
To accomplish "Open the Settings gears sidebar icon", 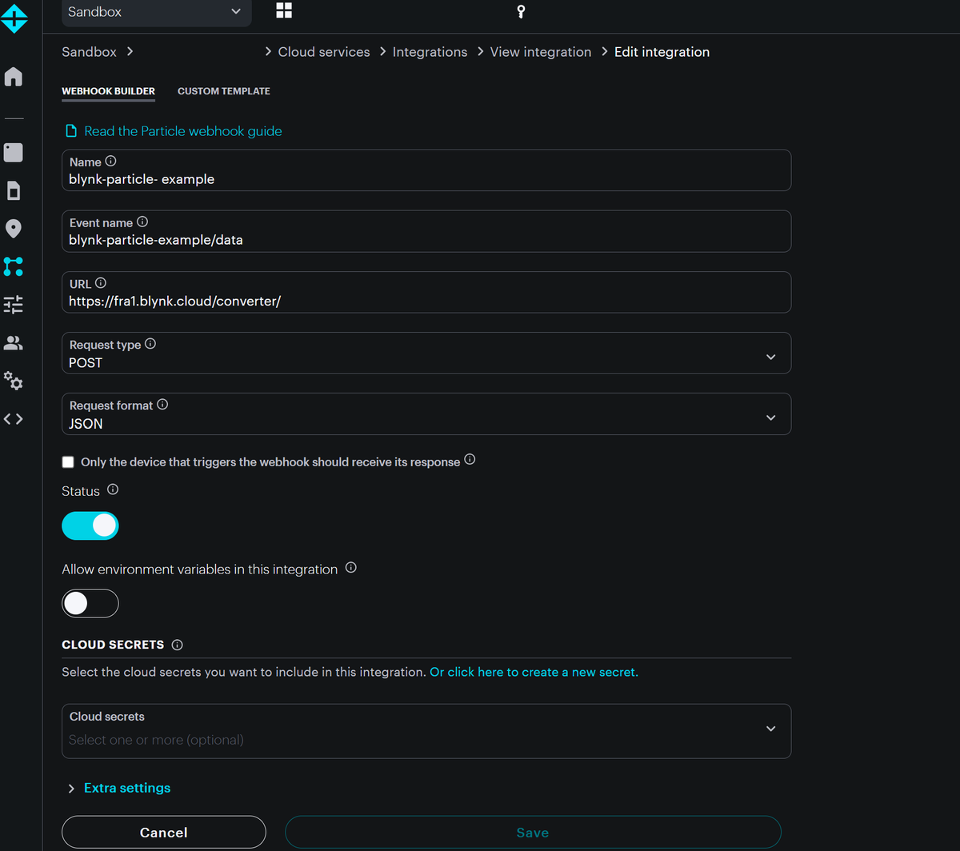I will 14,381.
